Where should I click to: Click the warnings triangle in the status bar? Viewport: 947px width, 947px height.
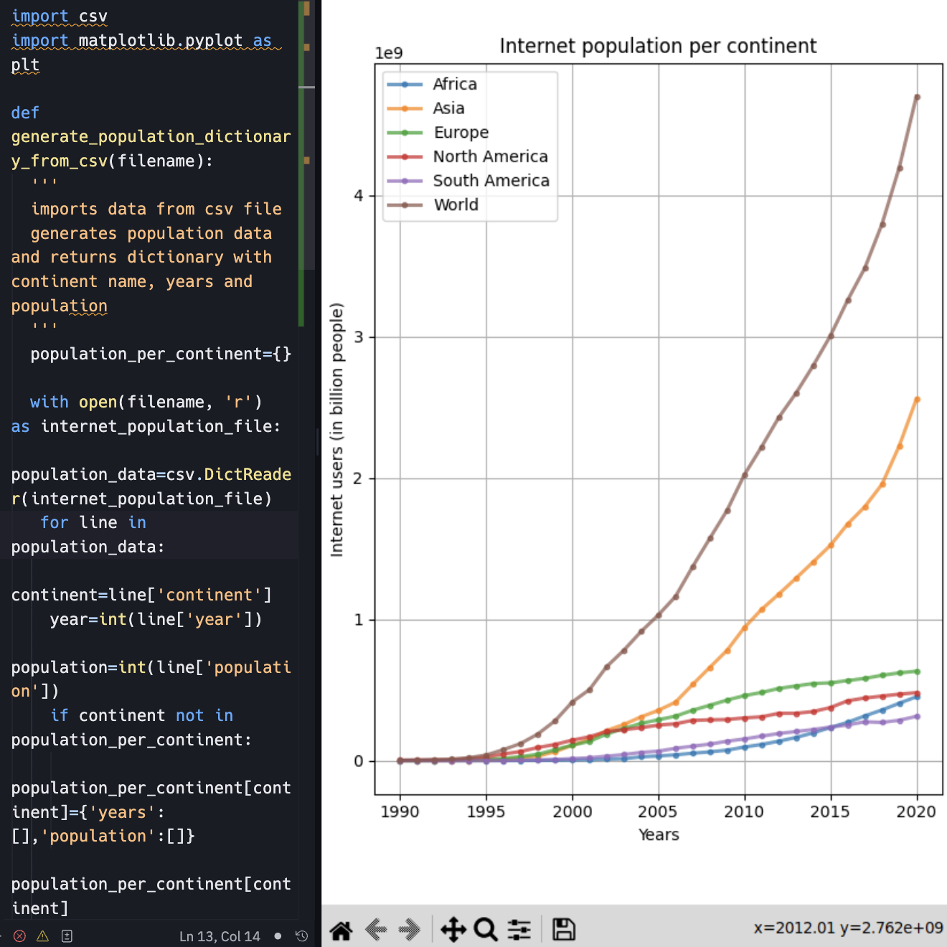(43, 936)
